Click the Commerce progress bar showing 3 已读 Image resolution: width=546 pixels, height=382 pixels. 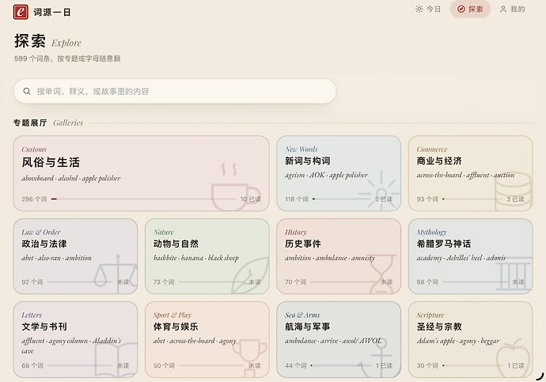(x=472, y=199)
